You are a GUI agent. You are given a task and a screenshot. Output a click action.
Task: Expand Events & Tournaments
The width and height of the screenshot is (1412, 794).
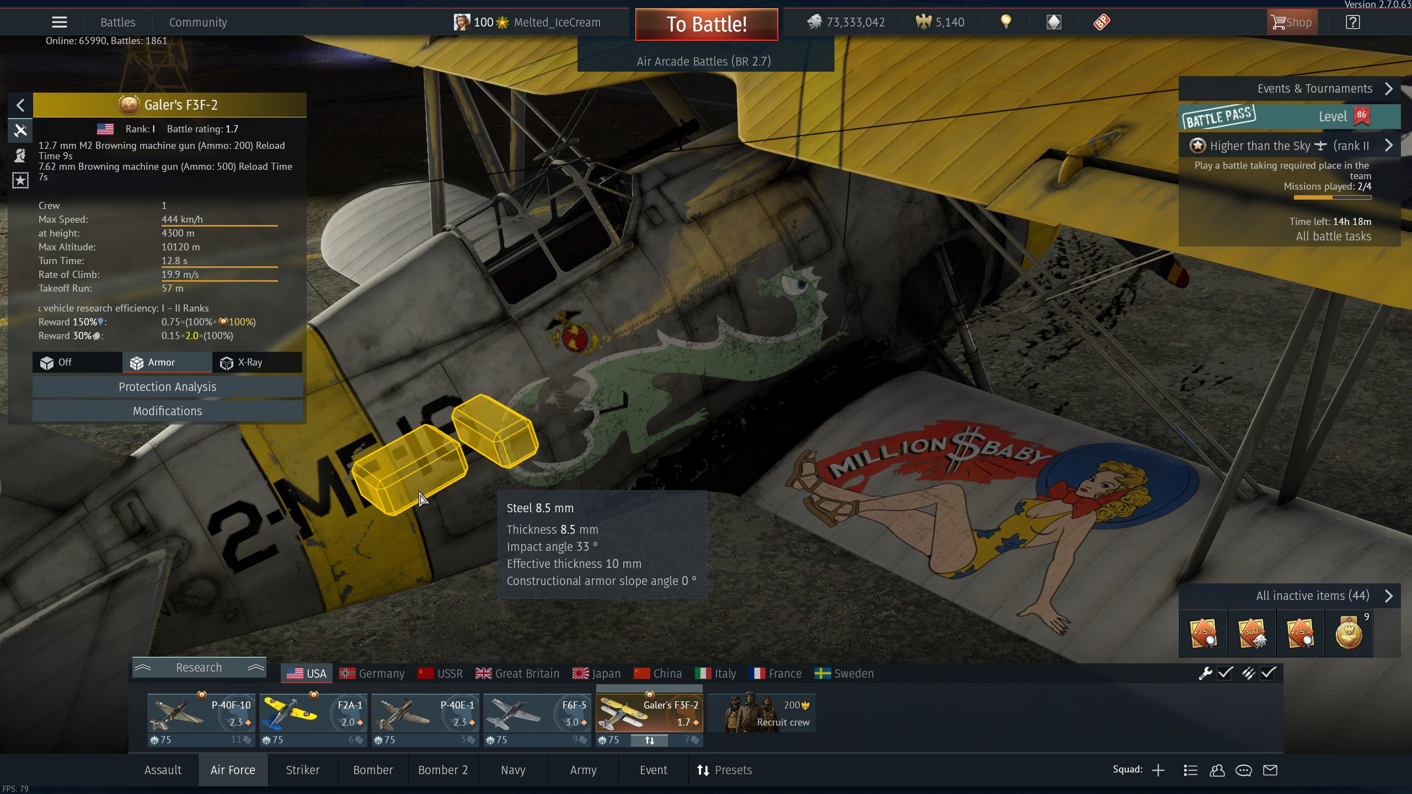point(1290,89)
